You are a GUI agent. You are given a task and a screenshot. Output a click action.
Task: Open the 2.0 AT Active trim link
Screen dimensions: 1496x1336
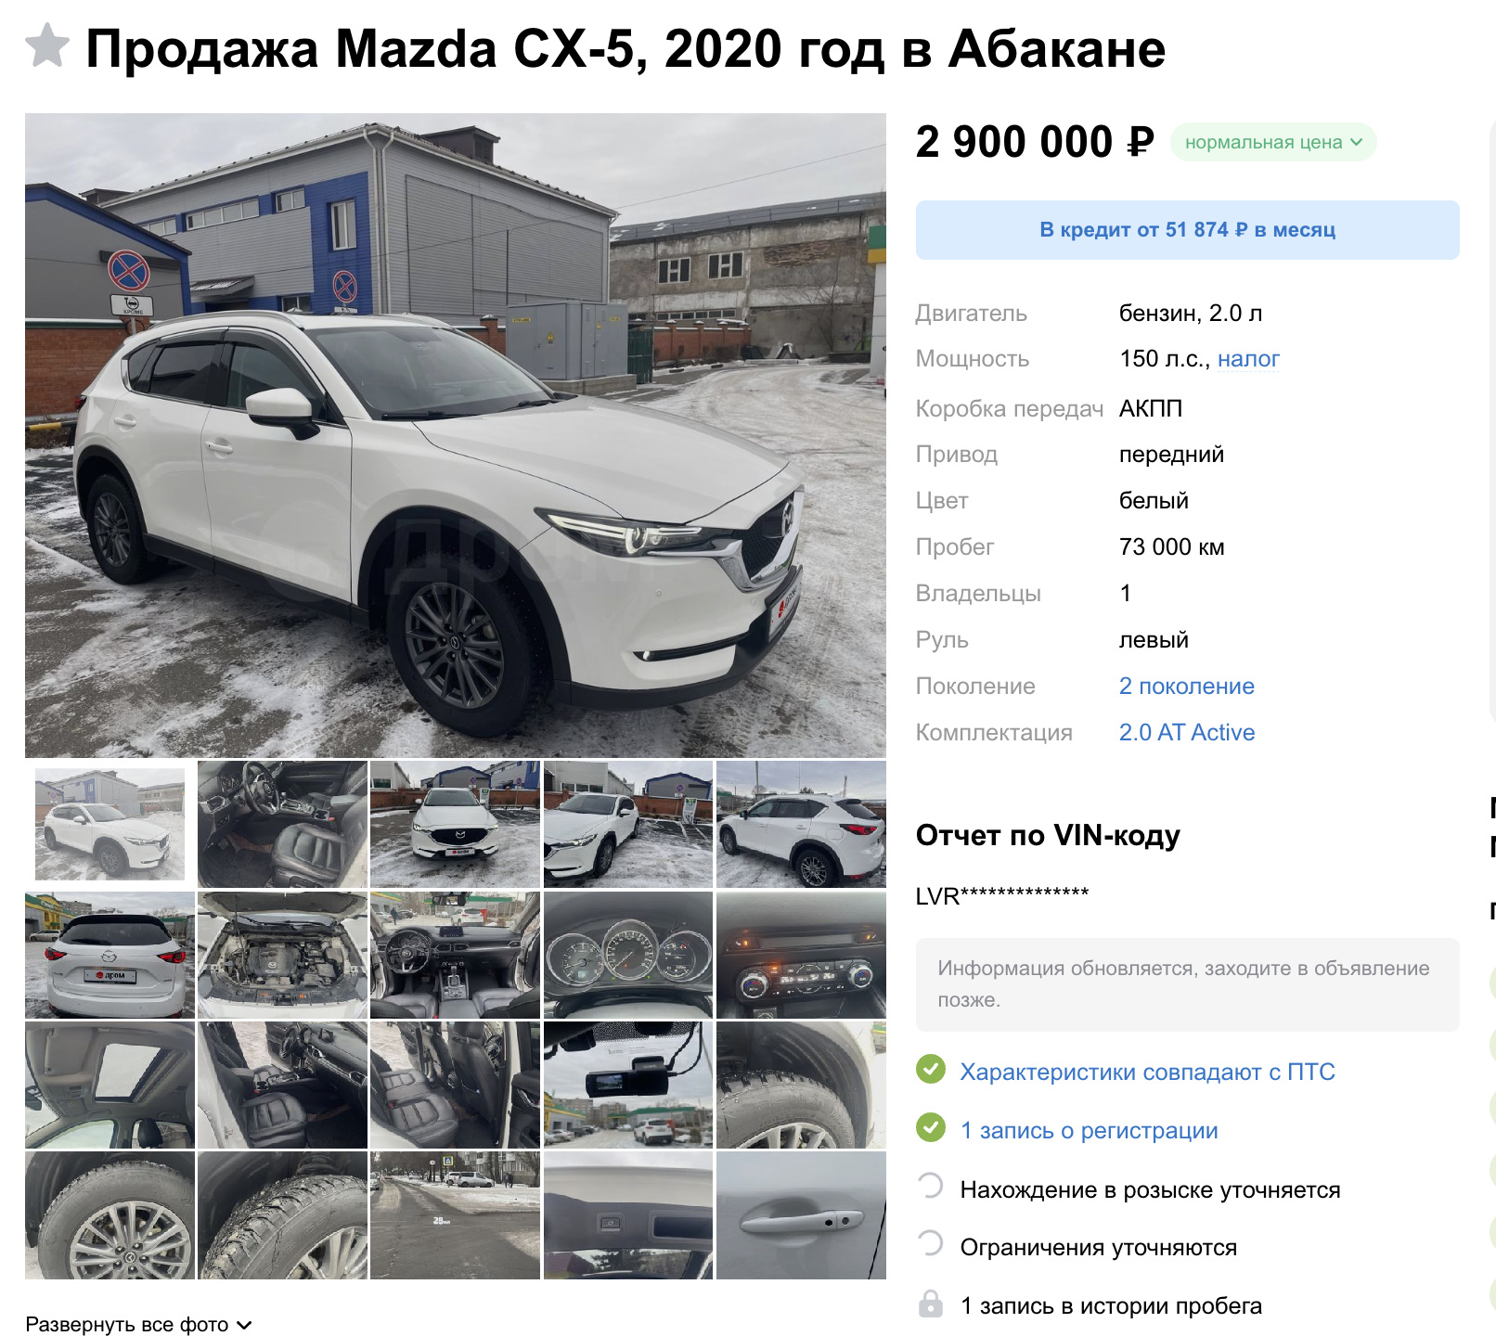(1186, 733)
